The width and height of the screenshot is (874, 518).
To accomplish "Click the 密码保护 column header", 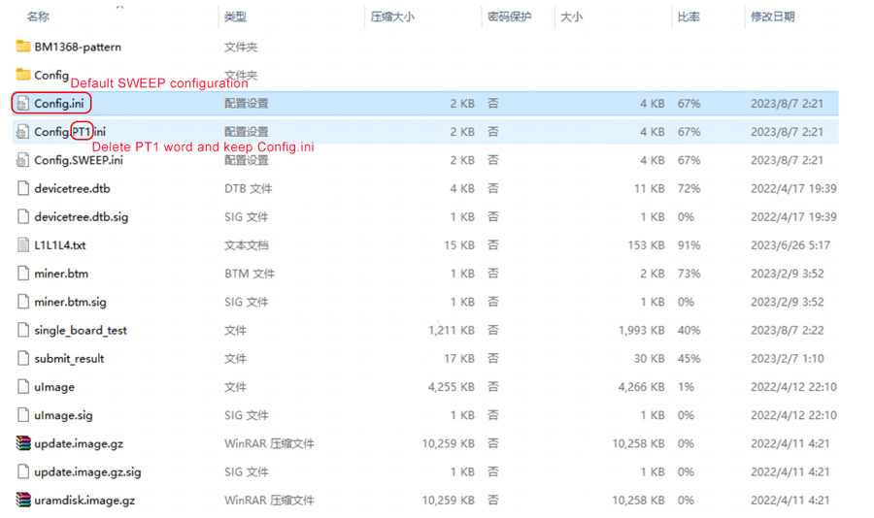I will point(509,16).
